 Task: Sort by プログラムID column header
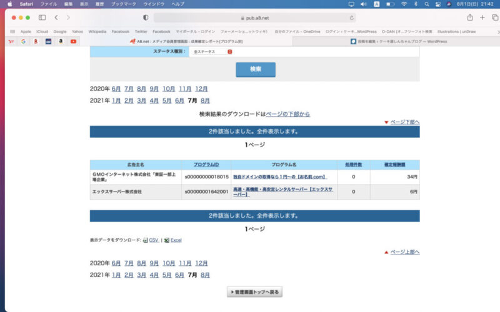206,165
